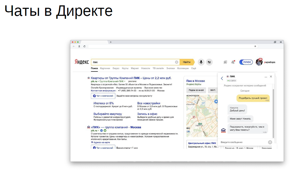Select the Поиск tab

pos(94,68)
